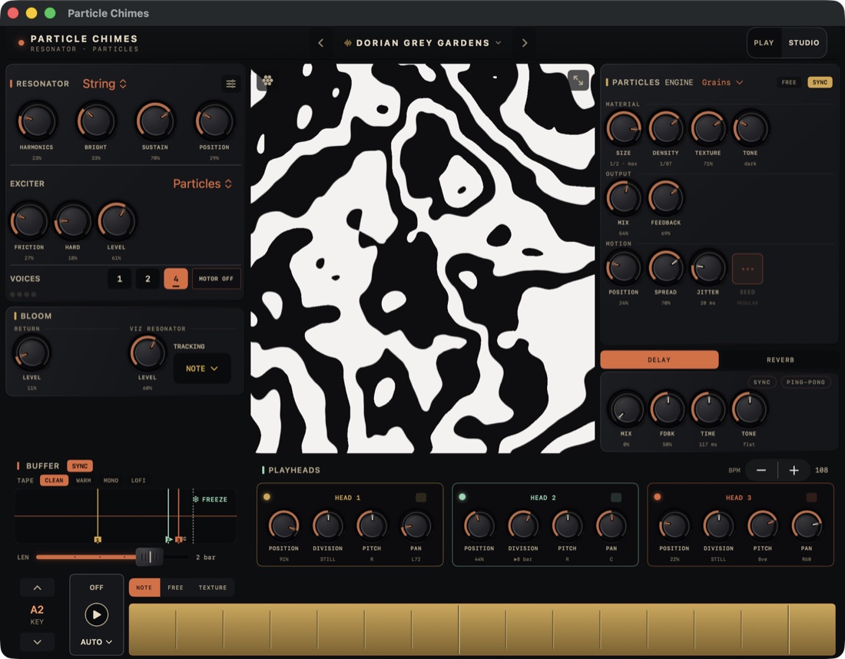The image size is (845, 659).
Task: Select MONO tape mode
Action: [111, 480]
